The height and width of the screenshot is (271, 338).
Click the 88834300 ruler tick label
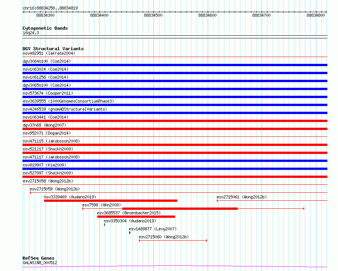point(45,15)
